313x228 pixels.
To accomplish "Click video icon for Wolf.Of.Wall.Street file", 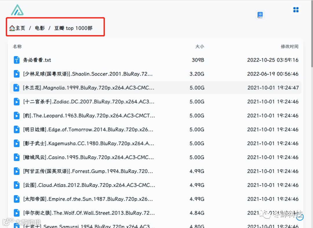I will (x=17, y=213).
